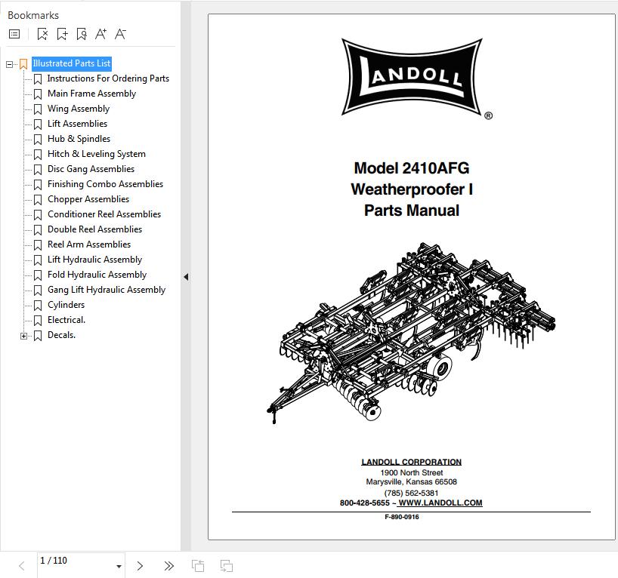This screenshot has width=618, height=578.
Task: Increase bookmark text size icon
Action: pos(101,34)
